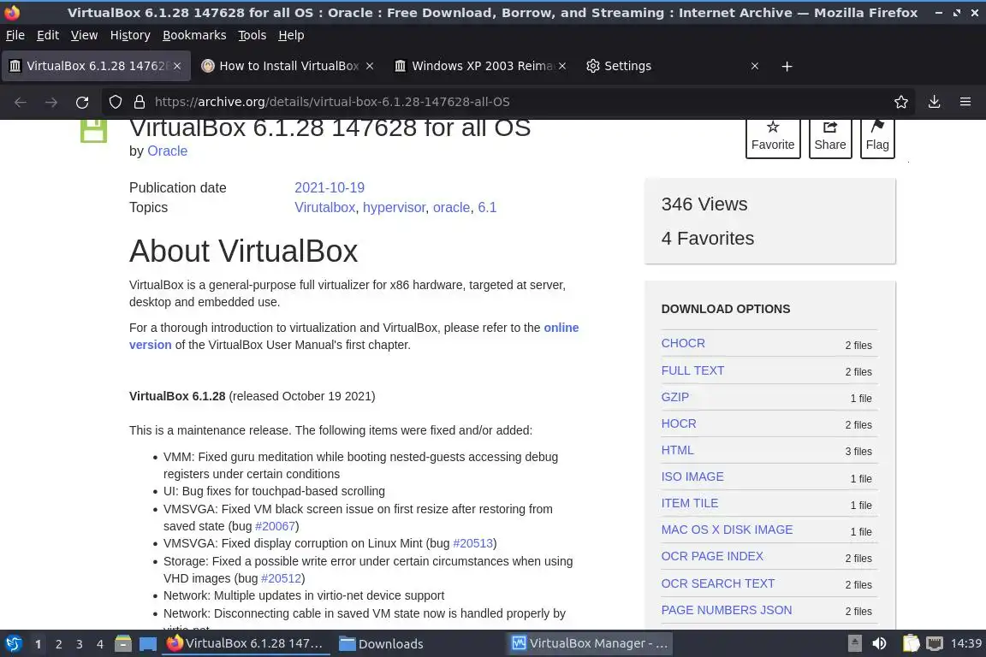
Task: Open bug #20513 link
Action: click(x=472, y=543)
